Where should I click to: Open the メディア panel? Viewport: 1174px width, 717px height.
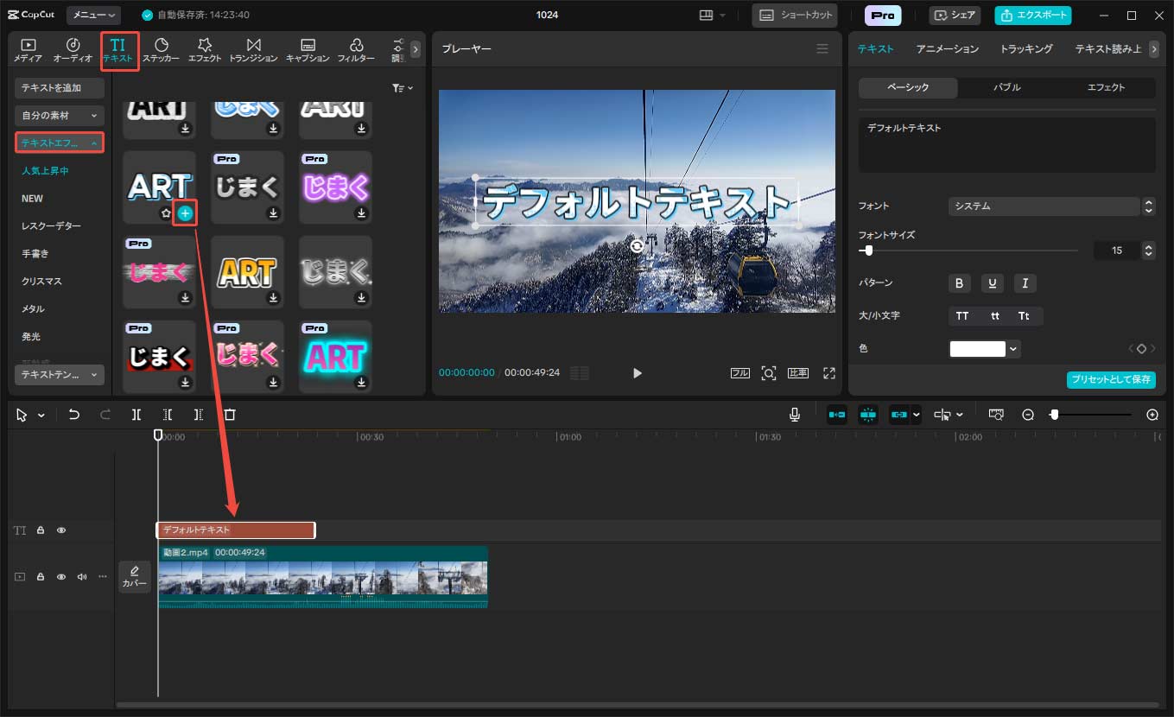coord(29,49)
